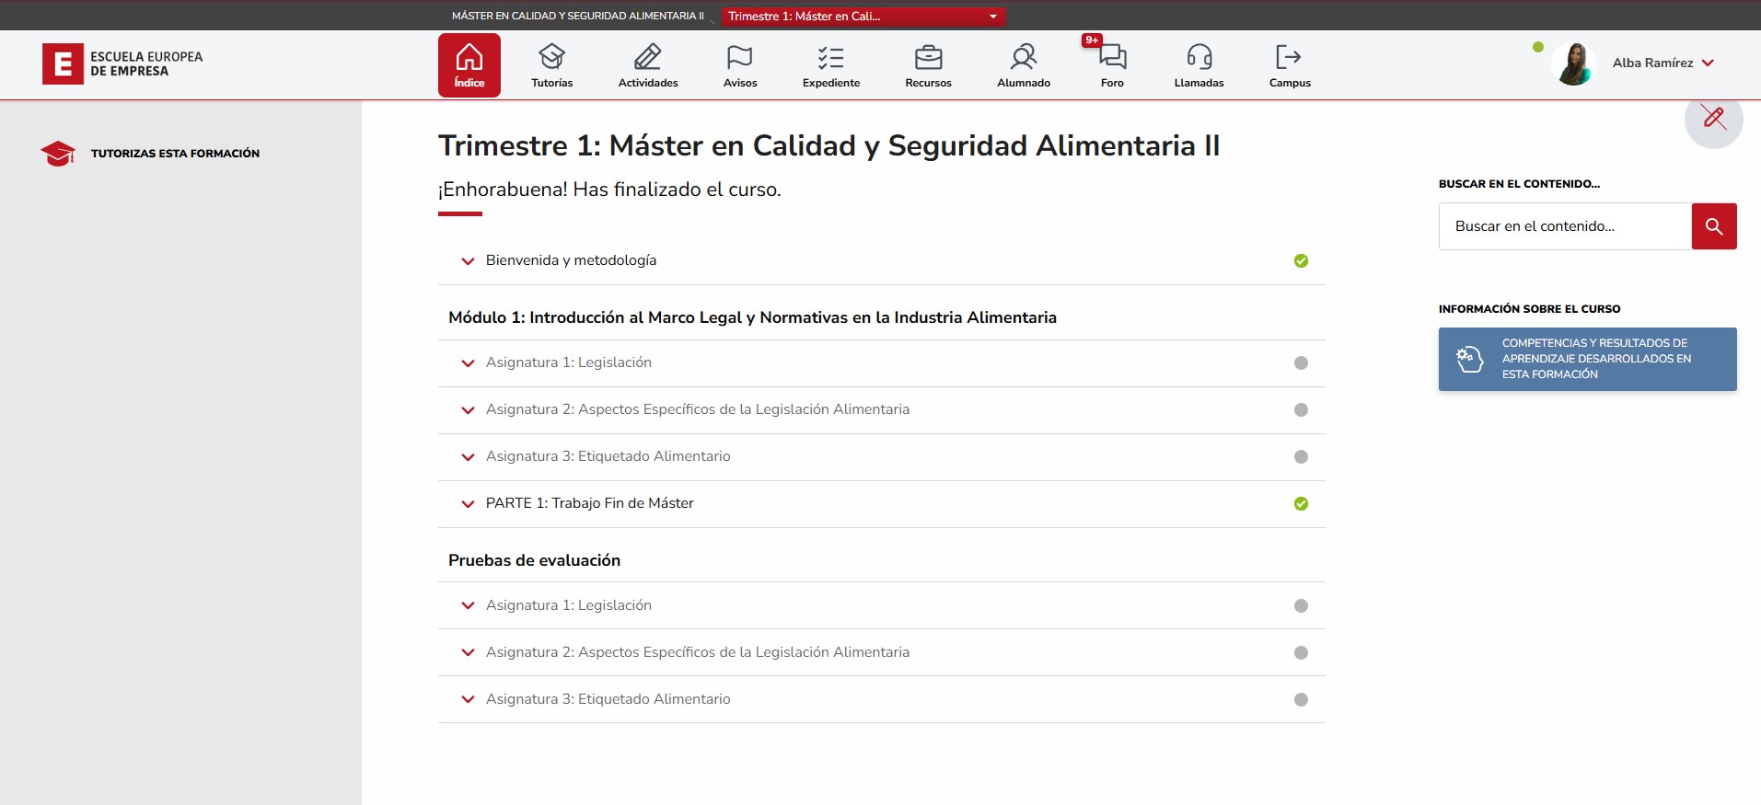The image size is (1761, 805).
Task: Expand Asignatura 2 under Pruebas de evaluación
Action: [468, 653]
